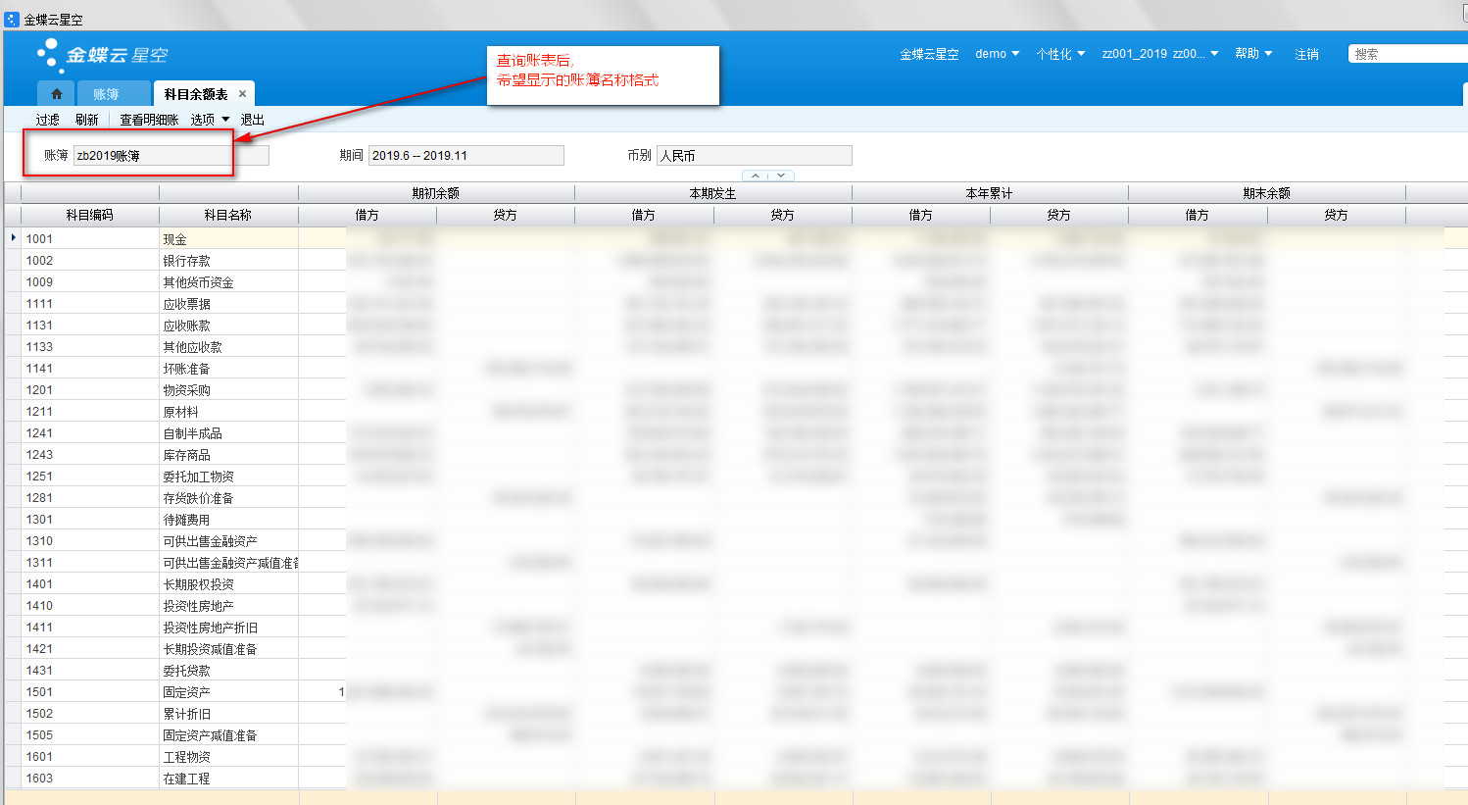Collapse the filter panel with the up chevron
Viewport: 1468px width, 805px height.
756,176
